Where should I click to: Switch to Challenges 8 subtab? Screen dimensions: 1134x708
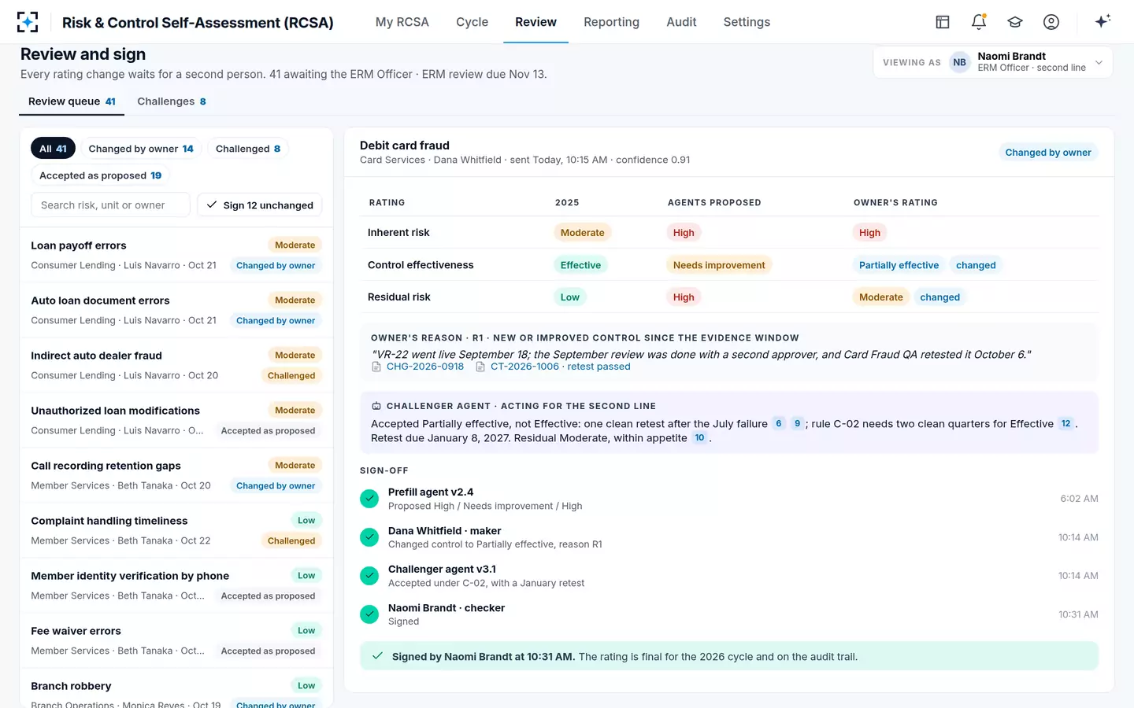(172, 101)
